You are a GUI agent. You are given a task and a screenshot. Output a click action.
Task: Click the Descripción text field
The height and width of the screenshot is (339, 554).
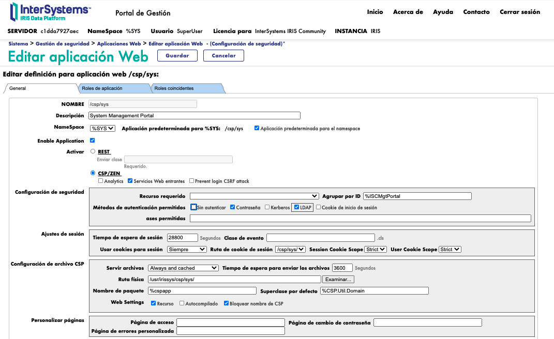click(x=194, y=116)
